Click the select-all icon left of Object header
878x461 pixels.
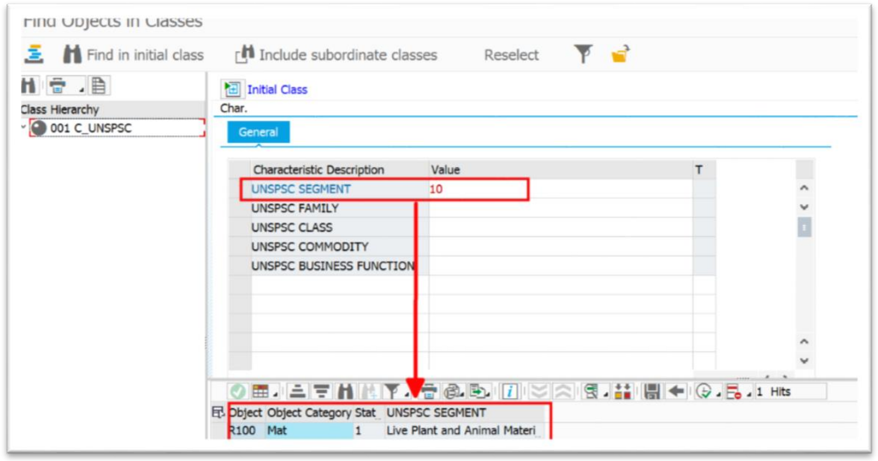[x=218, y=412]
